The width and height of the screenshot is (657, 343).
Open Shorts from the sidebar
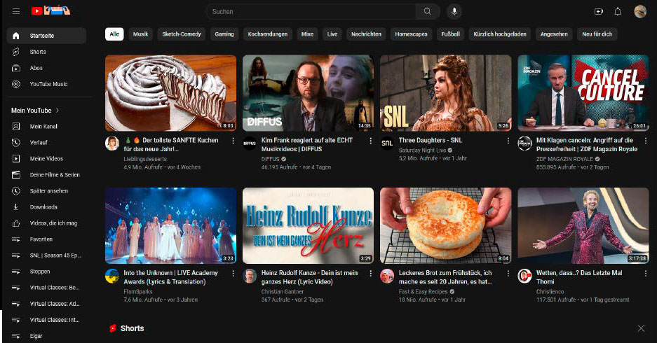point(46,52)
